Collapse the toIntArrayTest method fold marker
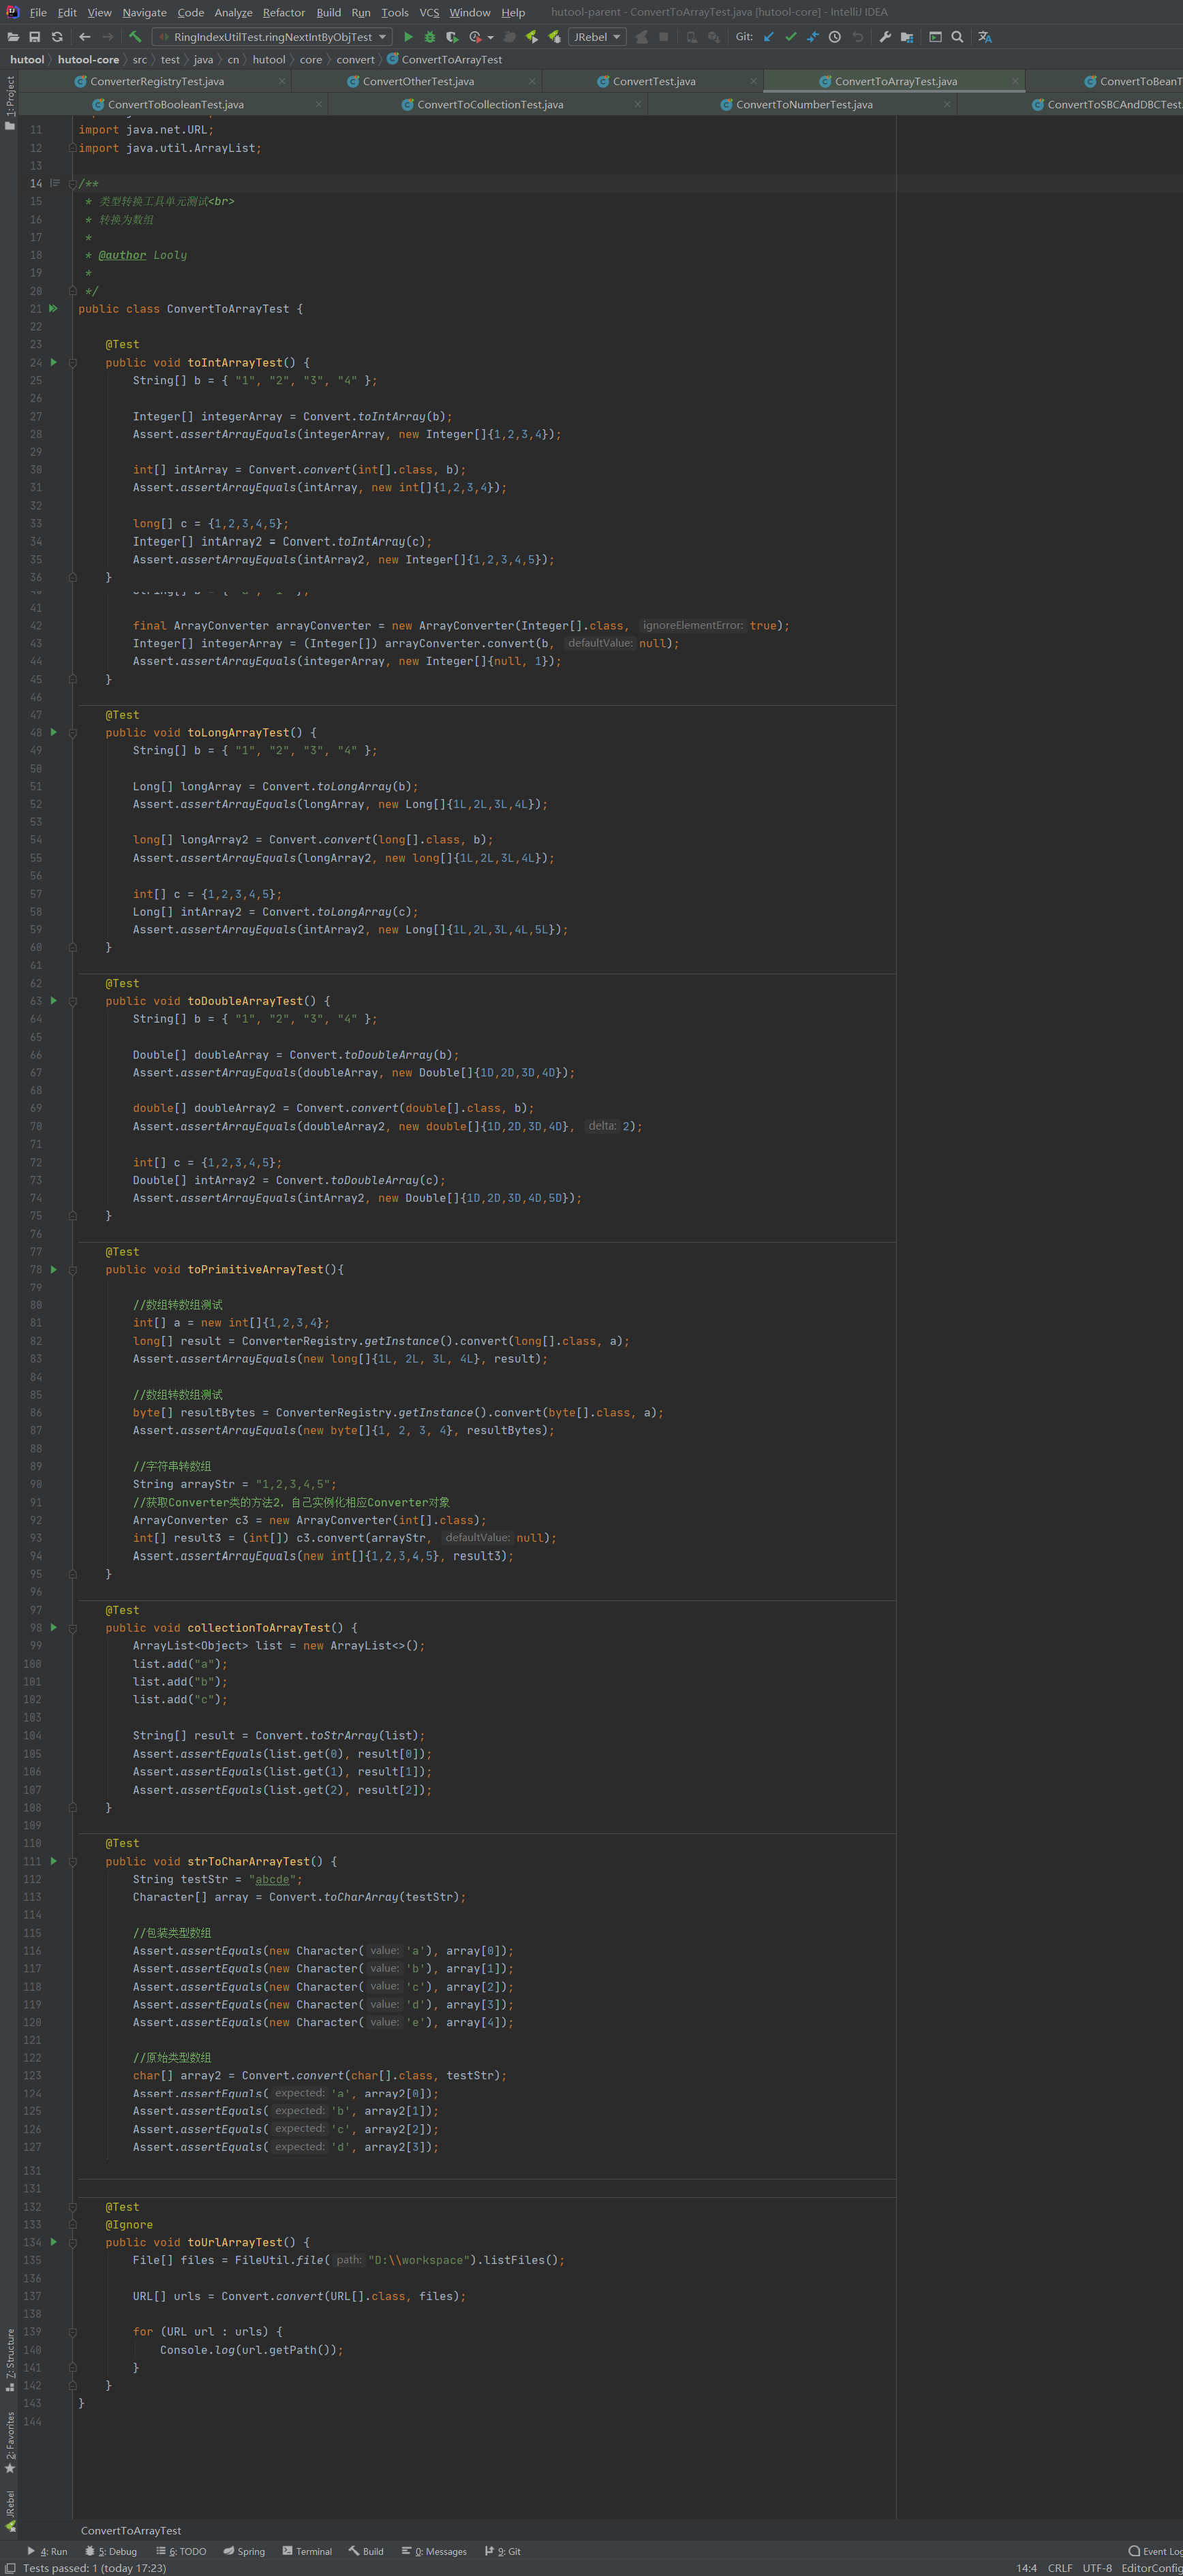This screenshot has width=1183, height=2576. pyautogui.click(x=72, y=363)
